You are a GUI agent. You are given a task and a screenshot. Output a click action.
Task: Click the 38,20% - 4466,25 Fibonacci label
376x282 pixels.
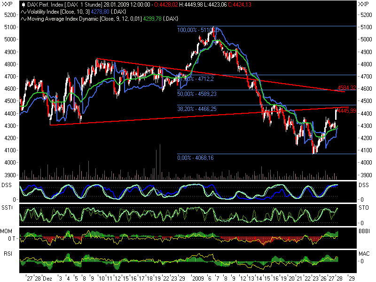point(196,109)
